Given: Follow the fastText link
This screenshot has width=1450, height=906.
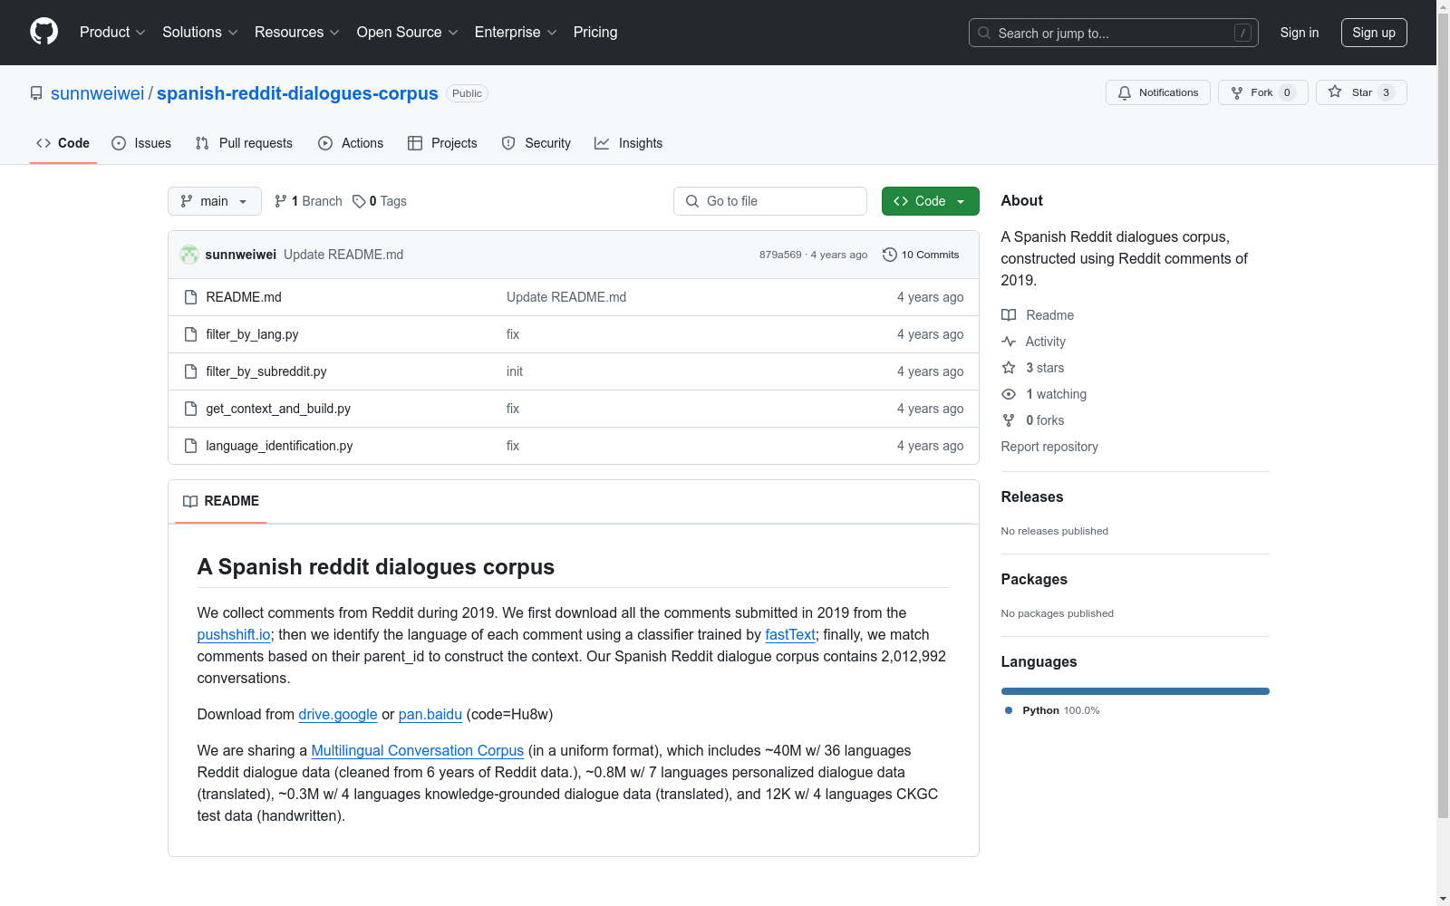Looking at the screenshot, I should coord(790,635).
